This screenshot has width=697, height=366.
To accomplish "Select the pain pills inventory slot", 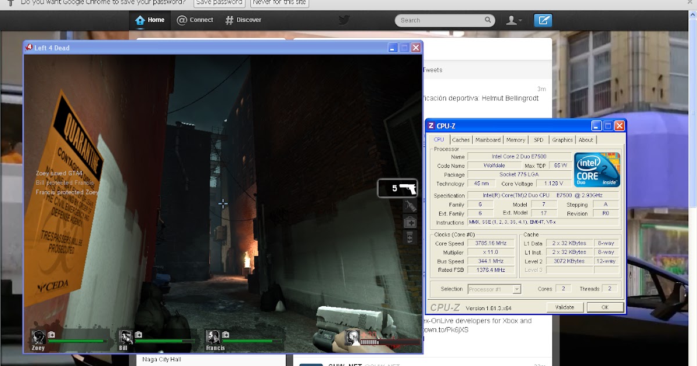I will (x=410, y=237).
